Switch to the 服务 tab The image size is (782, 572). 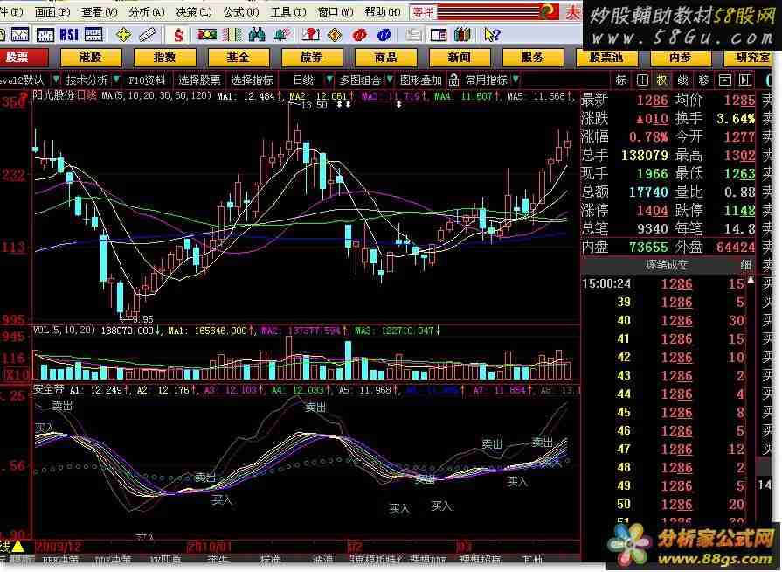[533, 58]
